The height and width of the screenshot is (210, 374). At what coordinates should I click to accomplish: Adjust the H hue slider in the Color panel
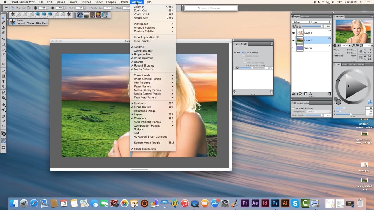pyautogui.click(x=349, y=108)
